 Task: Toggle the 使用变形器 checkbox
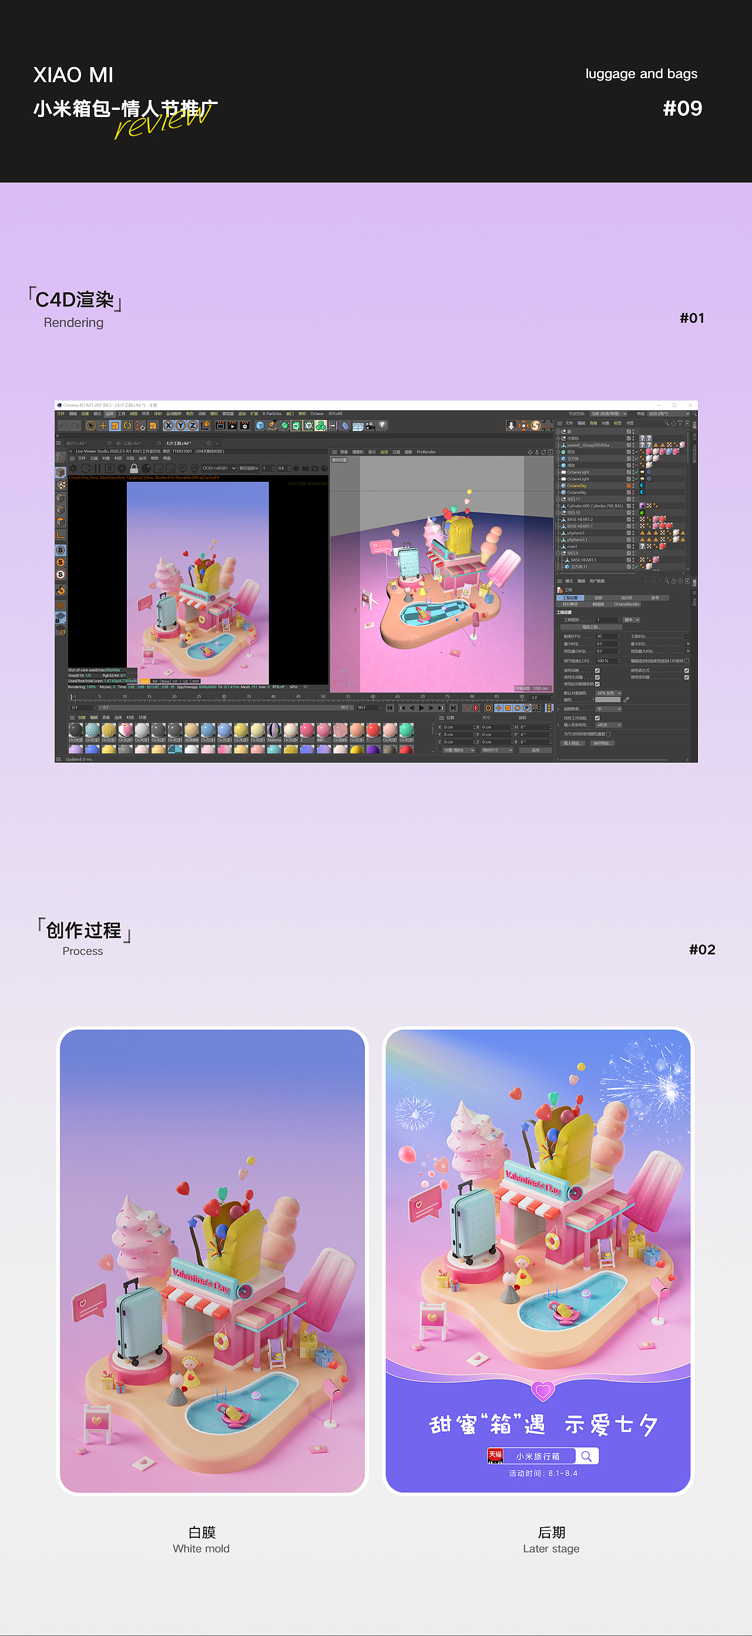[x=687, y=677]
